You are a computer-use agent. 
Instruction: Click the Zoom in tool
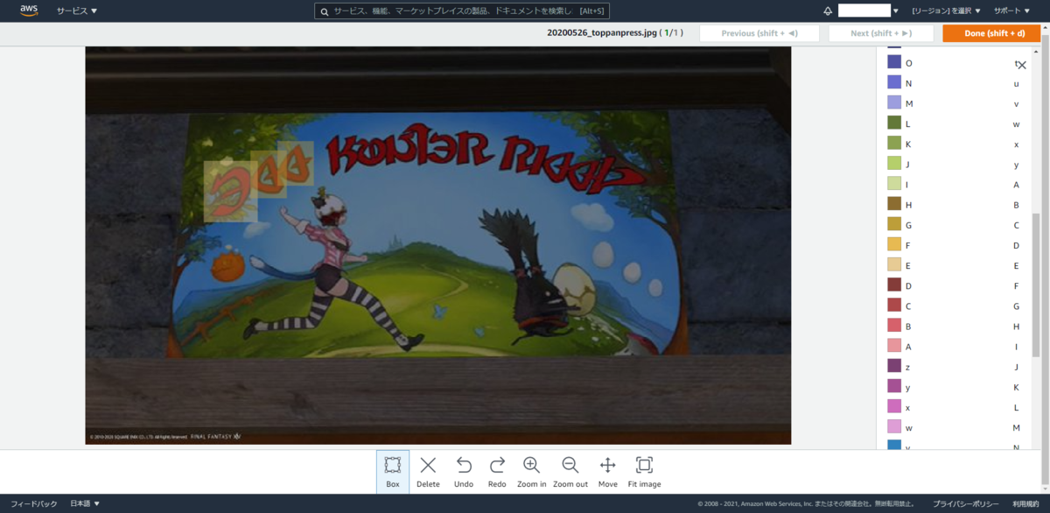pos(532,472)
